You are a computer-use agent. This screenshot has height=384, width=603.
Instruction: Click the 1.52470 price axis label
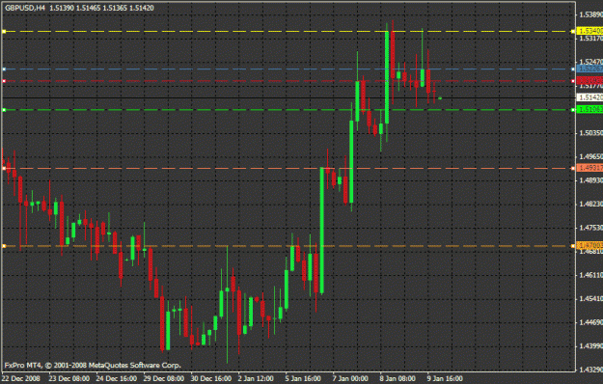coord(590,62)
